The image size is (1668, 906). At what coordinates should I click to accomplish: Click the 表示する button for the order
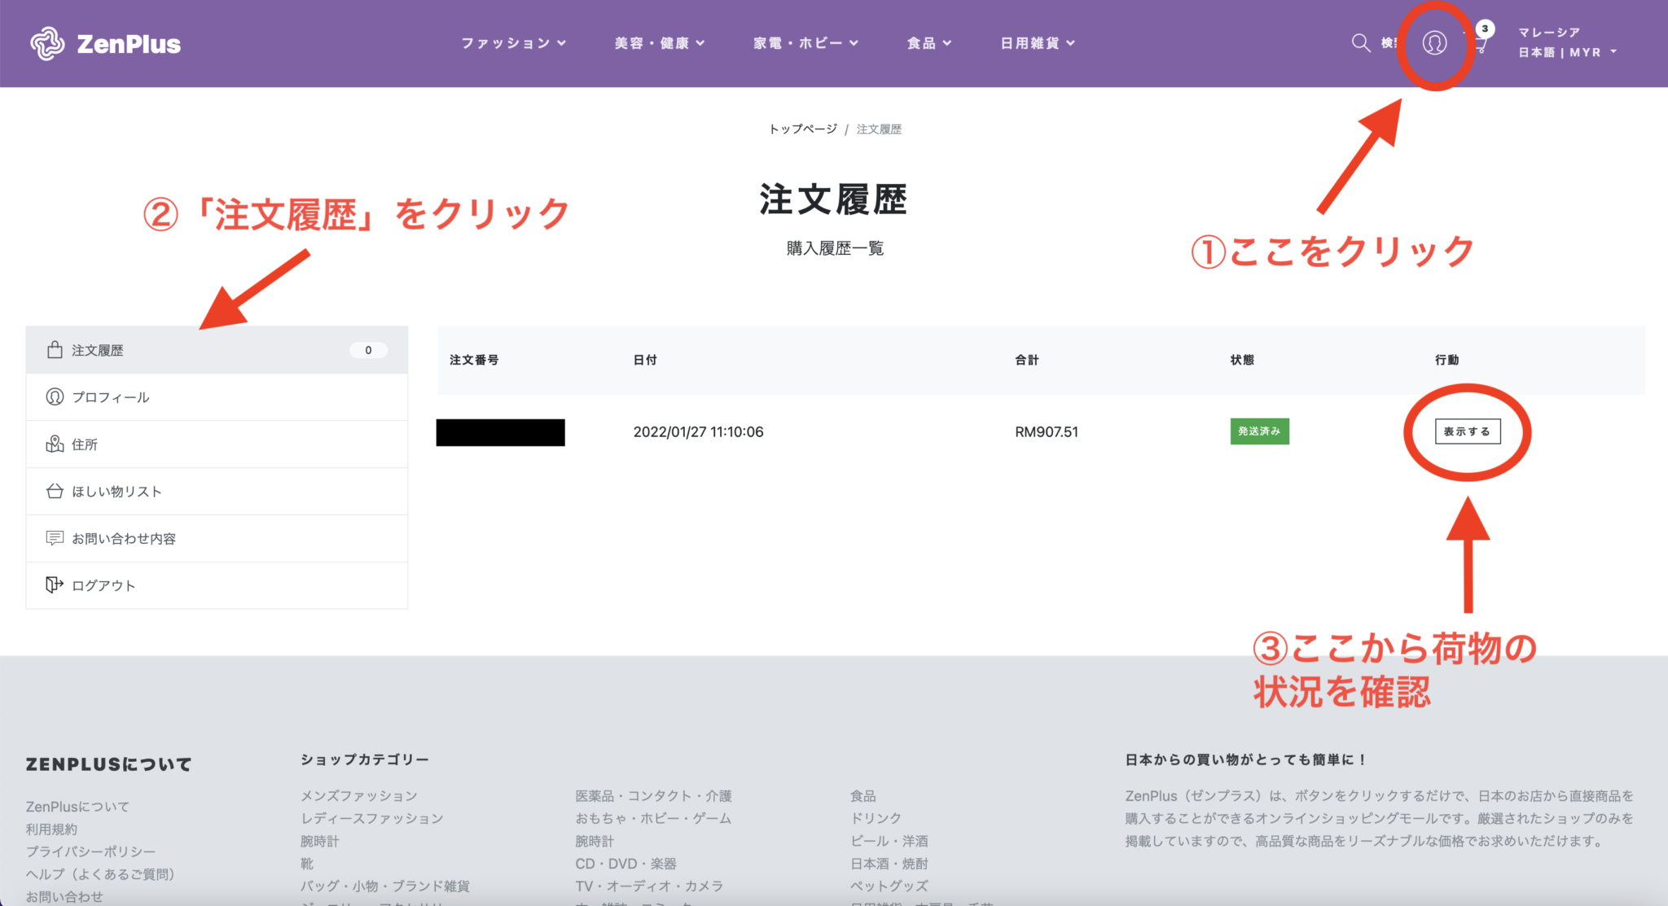coord(1468,431)
